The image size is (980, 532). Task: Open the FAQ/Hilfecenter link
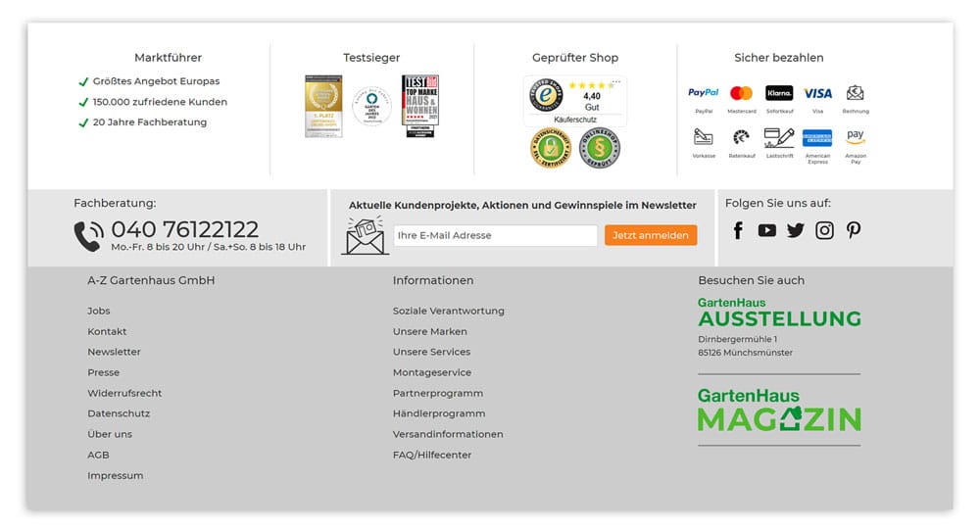point(432,455)
